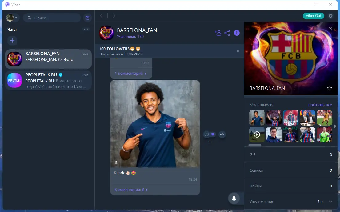The width and height of the screenshot is (340, 212).
Task: Forward the Kunde photo using the arrow icon
Action: coord(222,134)
